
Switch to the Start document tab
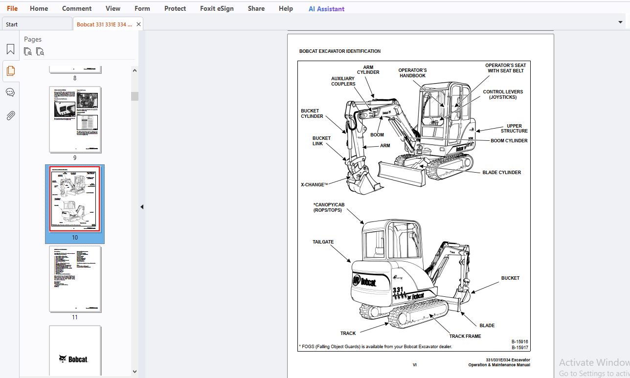click(37, 24)
